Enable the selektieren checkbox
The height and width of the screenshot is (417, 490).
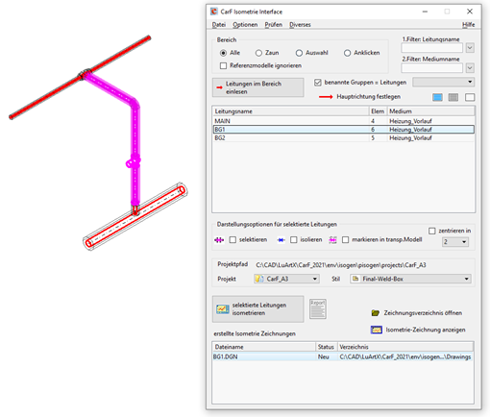point(233,240)
